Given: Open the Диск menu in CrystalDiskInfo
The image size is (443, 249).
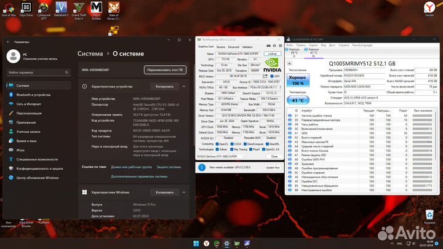Looking at the screenshot, I should [x=332, y=45].
